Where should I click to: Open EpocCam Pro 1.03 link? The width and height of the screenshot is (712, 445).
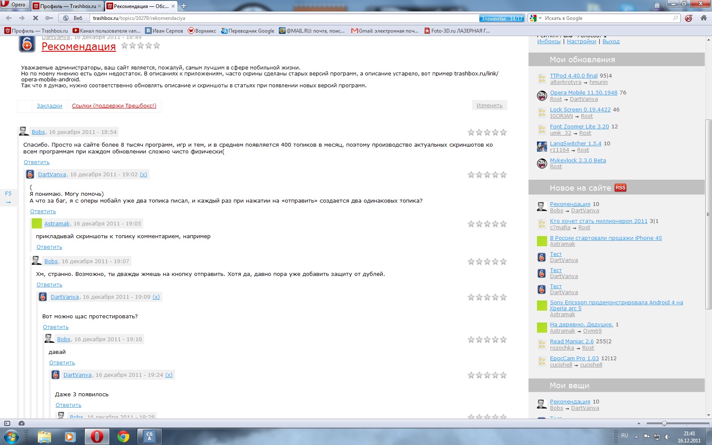click(574, 359)
